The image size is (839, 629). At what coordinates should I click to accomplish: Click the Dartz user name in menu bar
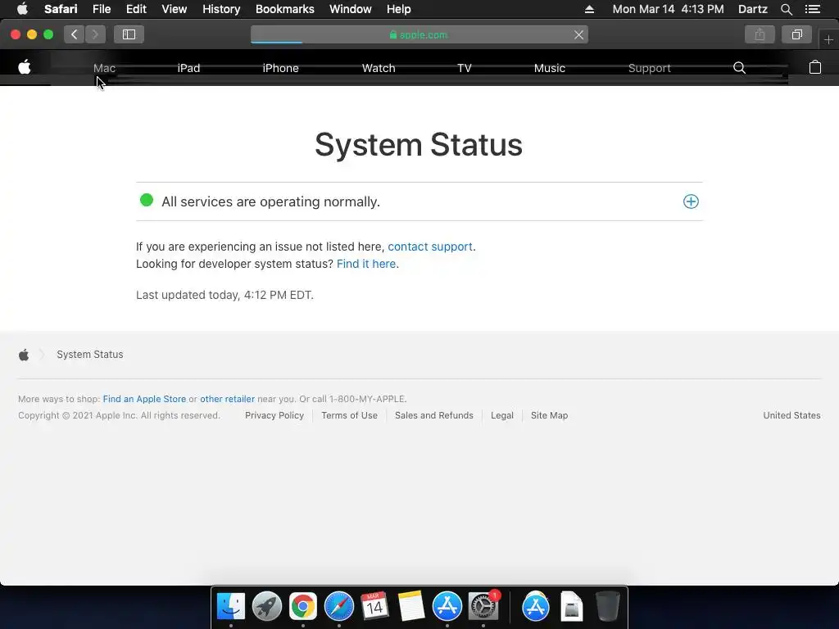(752, 9)
